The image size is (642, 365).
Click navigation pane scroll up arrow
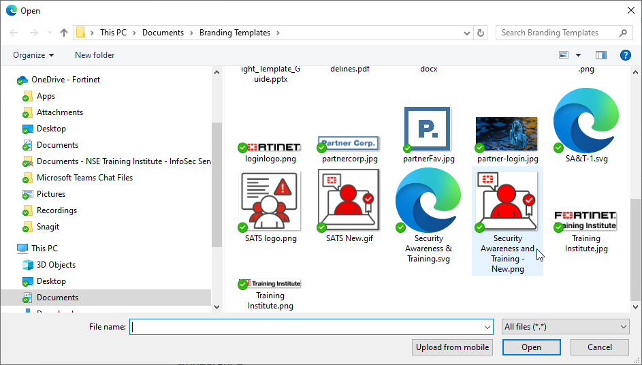[x=216, y=72]
